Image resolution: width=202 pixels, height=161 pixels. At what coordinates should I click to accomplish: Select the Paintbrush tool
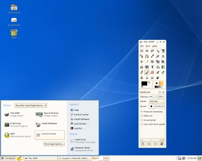tap(147, 72)
